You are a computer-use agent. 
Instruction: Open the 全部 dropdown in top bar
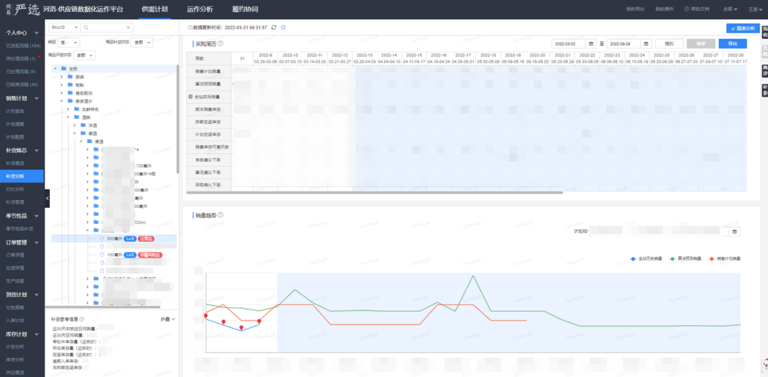tap(730, 9)
